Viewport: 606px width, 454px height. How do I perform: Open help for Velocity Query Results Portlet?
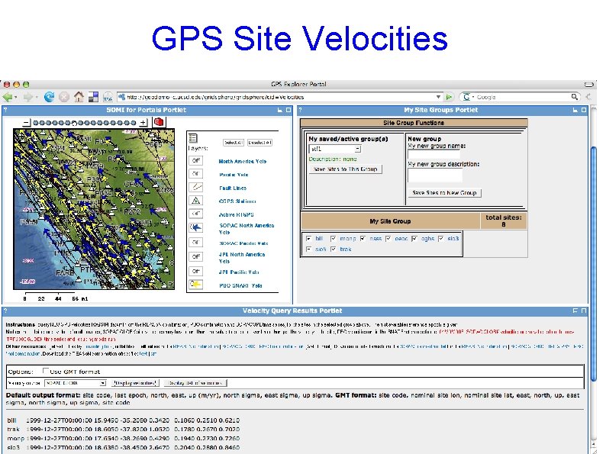click(x=5, y=311)
